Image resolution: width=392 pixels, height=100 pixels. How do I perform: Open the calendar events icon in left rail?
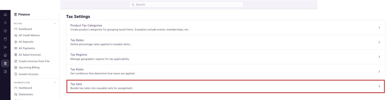(x=5, y=39)
